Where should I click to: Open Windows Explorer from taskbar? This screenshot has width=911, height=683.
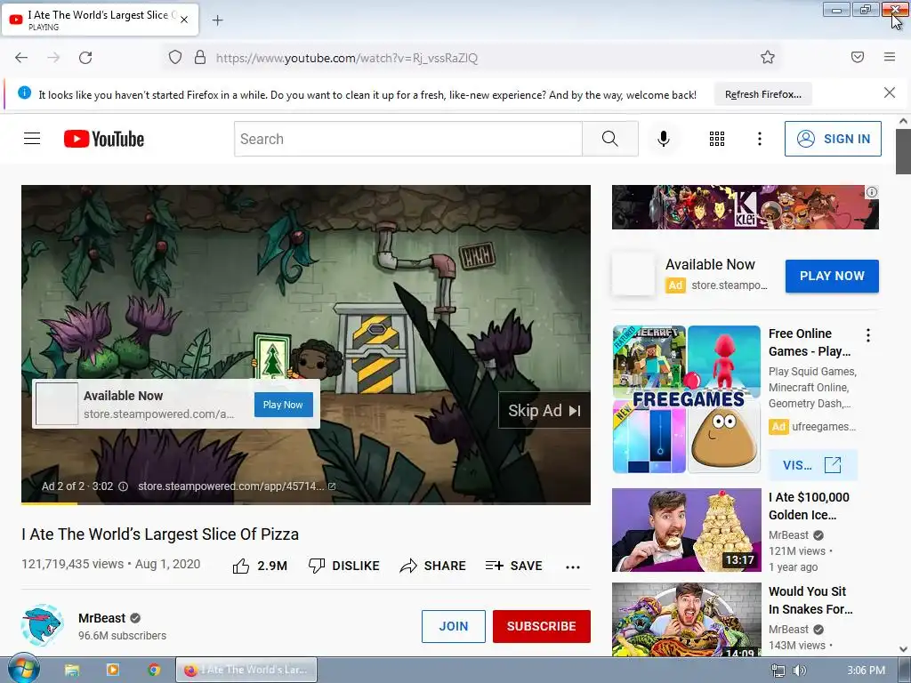pyautogui.click(x=72, y=671)
